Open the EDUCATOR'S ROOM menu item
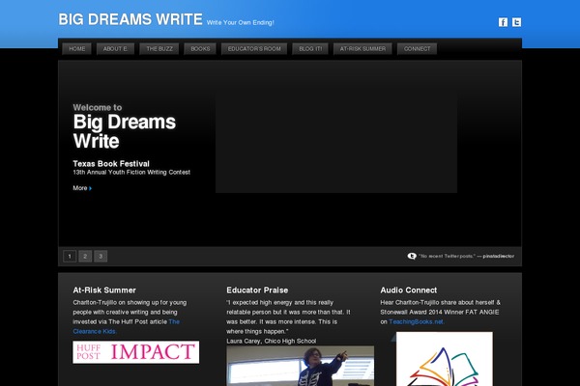The width and height of the screenshot is (580, 386). pyautogui.click(x=254, y=49)
